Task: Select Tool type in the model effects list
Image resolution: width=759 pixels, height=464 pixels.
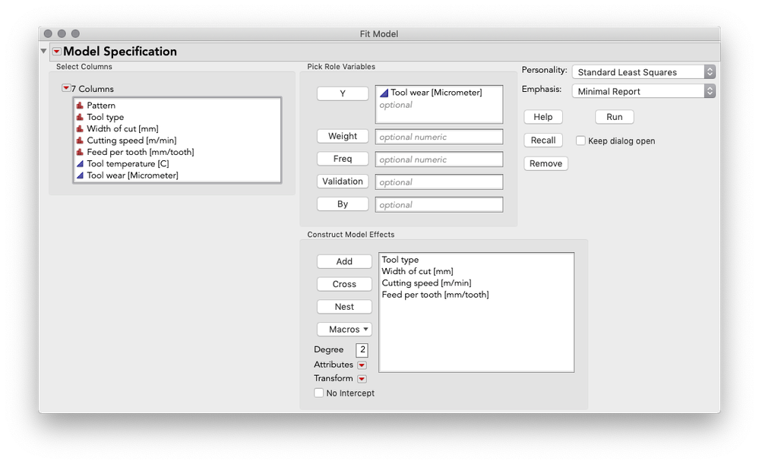Action: [400, 260]
